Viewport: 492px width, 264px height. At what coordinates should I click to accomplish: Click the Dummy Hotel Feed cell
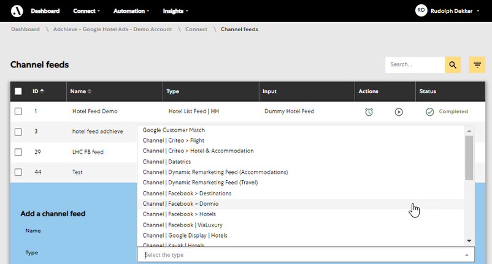(x=290, y=111)
